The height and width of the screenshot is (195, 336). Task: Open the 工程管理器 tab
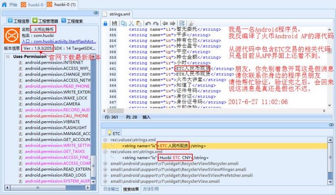point(45,21)
